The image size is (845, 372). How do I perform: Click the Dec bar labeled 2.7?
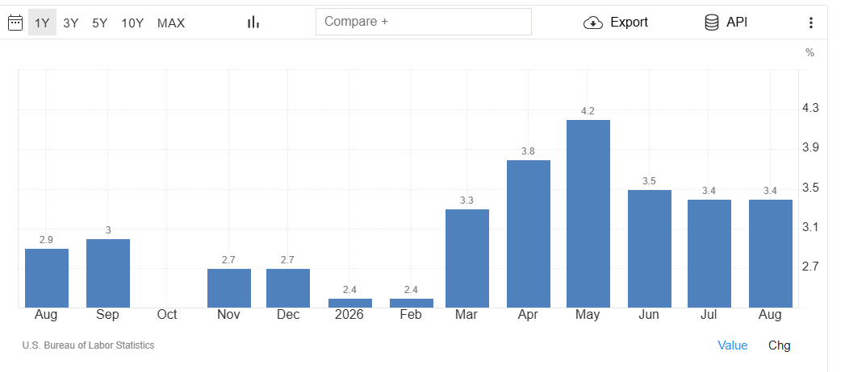pos(288,288)
